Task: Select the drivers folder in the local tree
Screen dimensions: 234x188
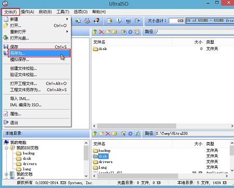Action: click(30, 164)
